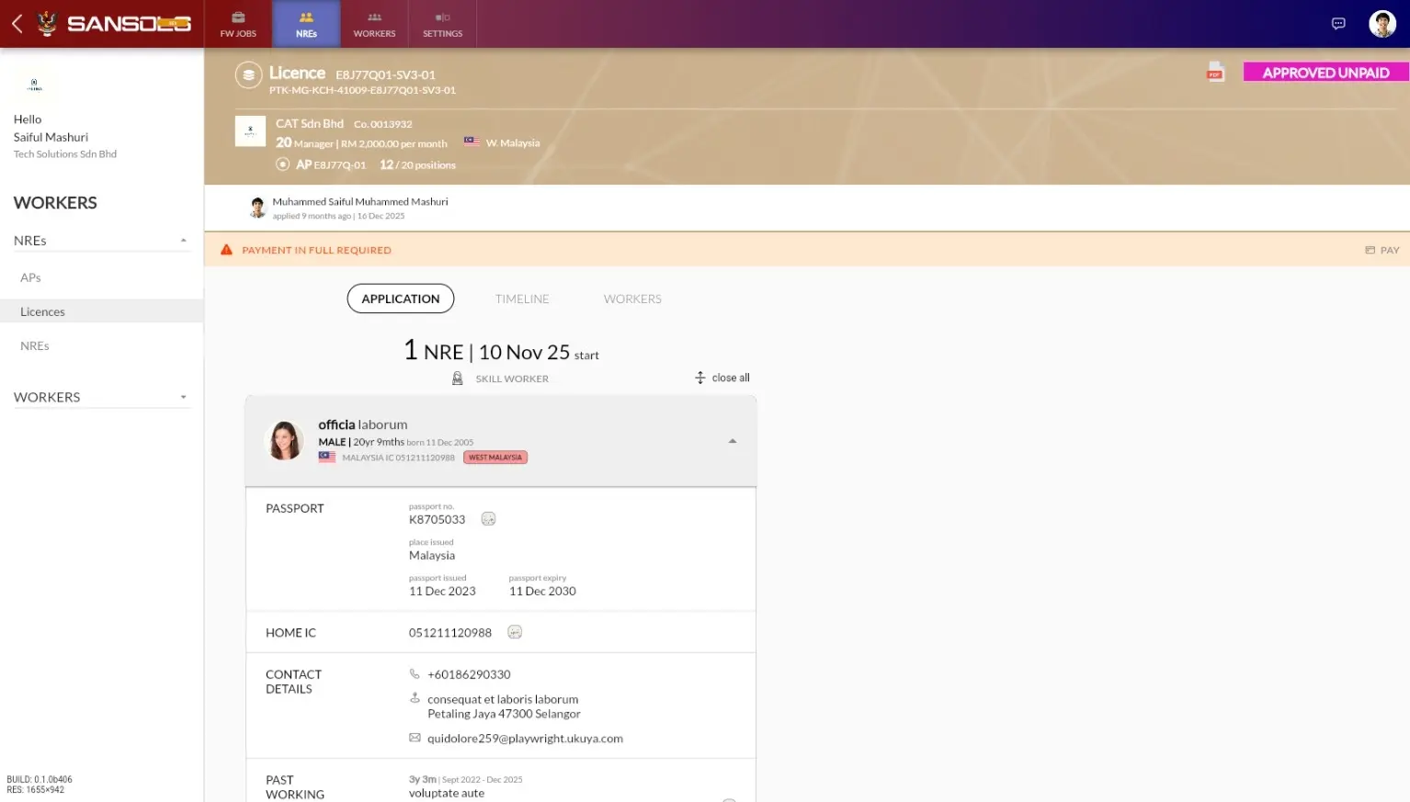The image size is (1410, 802).
Task: Click the email quidolore259@playwright.ukuya.com
Action: 525,739
